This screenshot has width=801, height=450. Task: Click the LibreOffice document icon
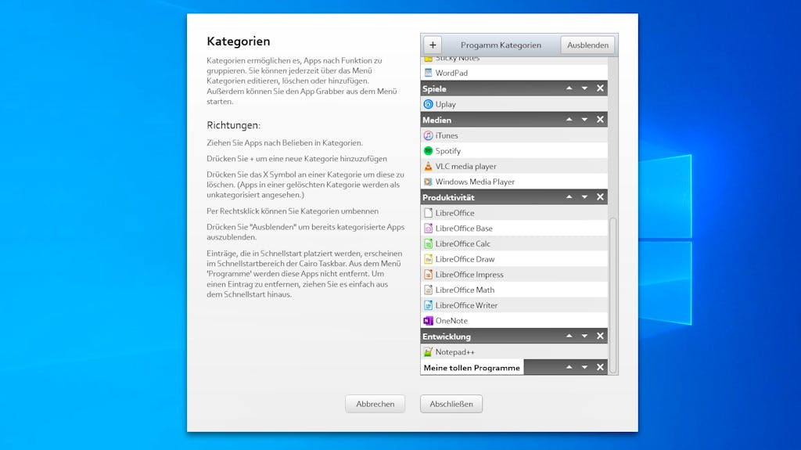[428, 213]
